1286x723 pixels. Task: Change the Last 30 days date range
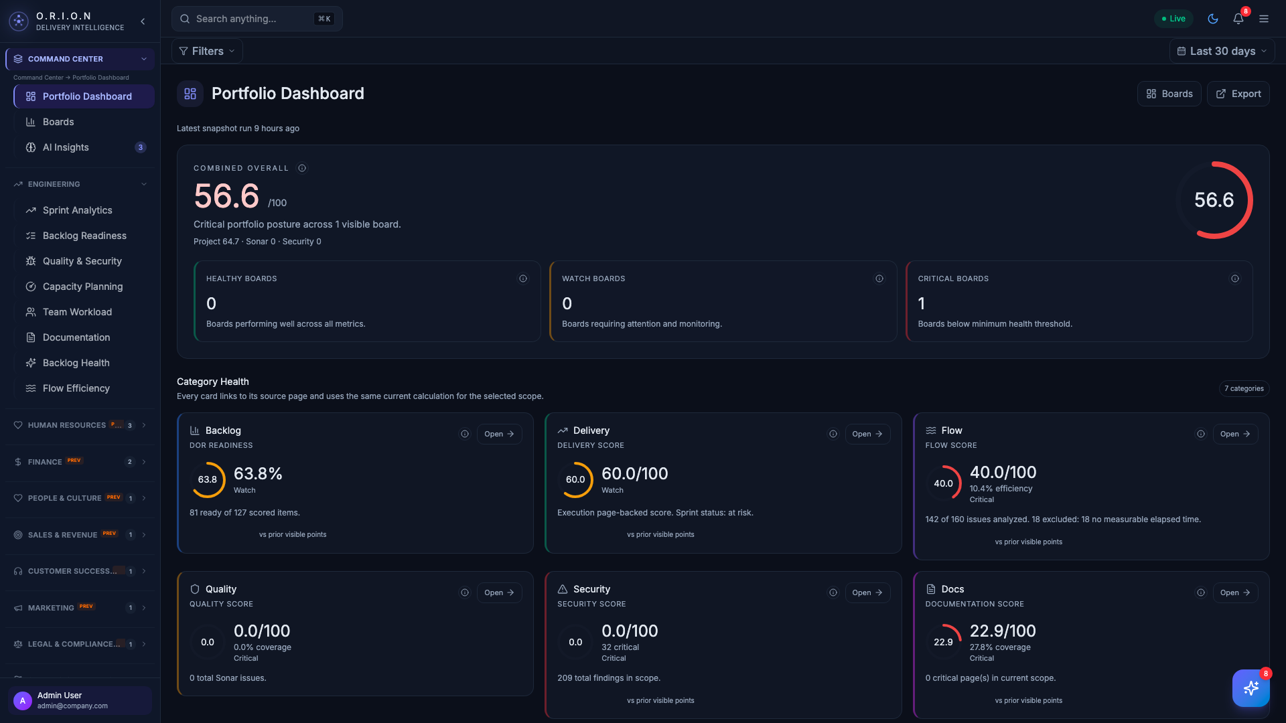pyautogui.click(x=1221, y=51)
